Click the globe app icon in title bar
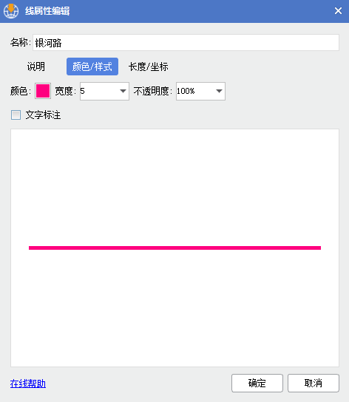This screenshot has height=402, width=349. click(x=11, y=11)
